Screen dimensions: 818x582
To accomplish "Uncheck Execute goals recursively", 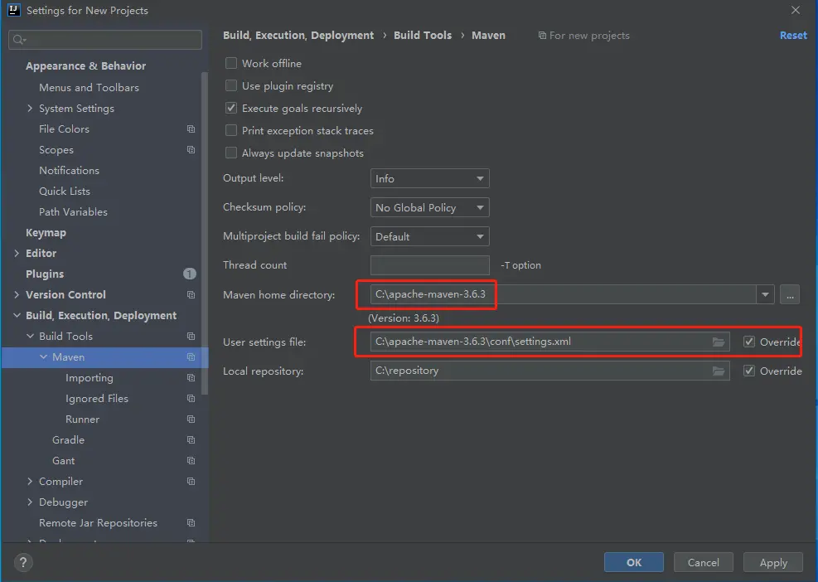I will click(232, 109).
